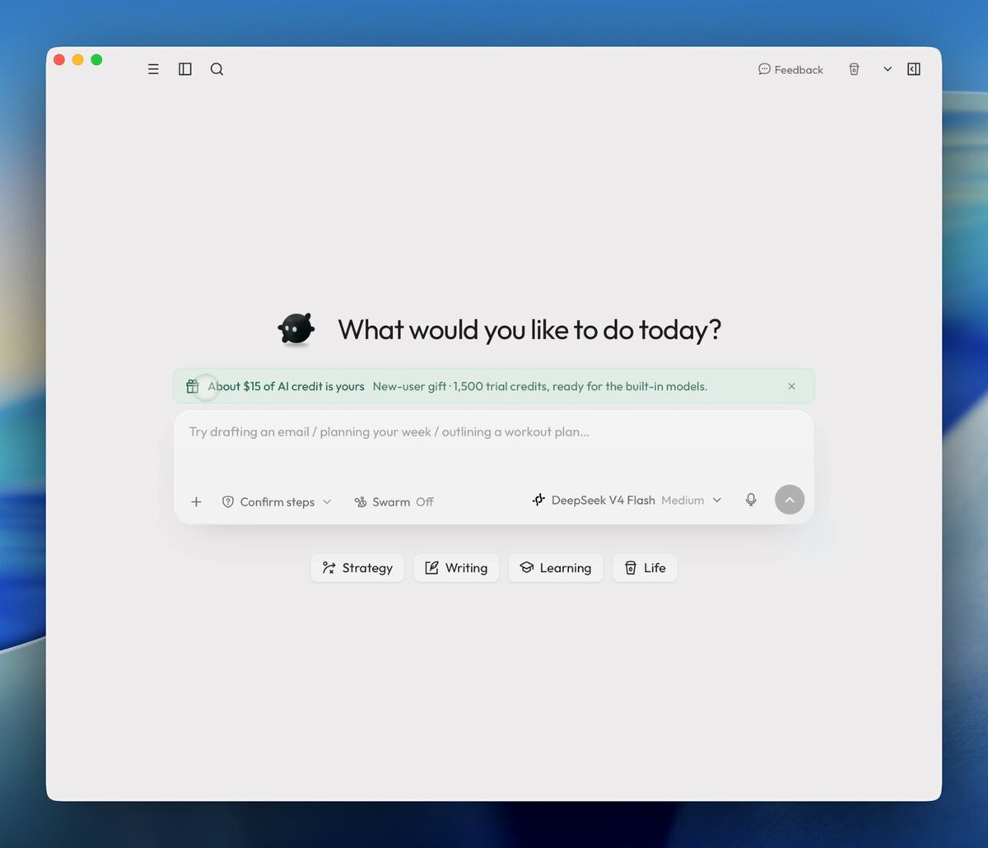
Task: Open the DeepSeek V4 Flash model selector
Action: tap(627, 500)
